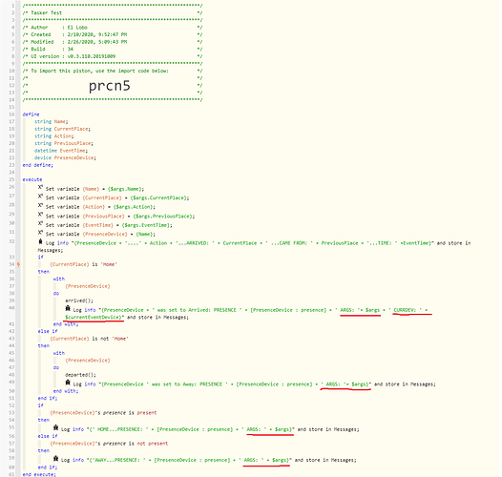Select the import code prcn5
This screenshot has height=477, width=502.
(x=110, y=86)
